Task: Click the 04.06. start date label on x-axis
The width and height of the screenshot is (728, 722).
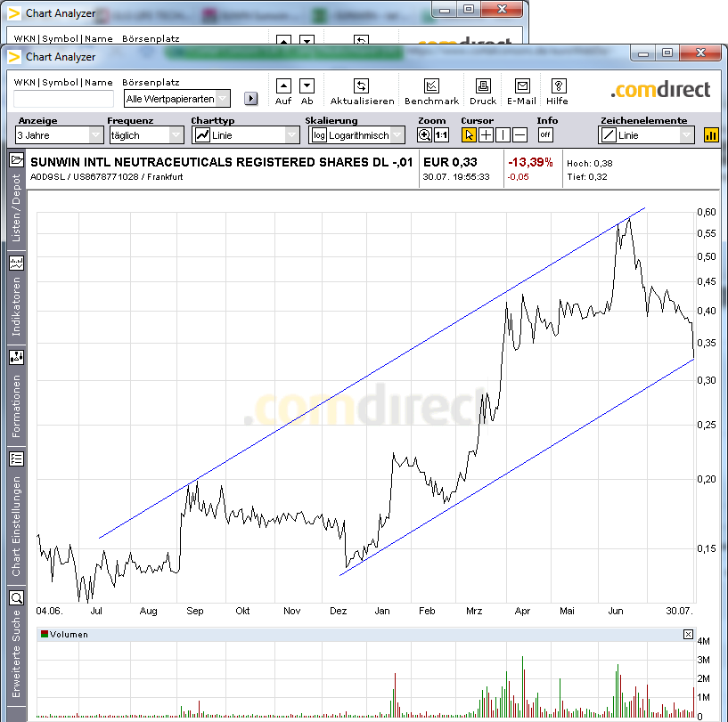Action: [x=49, y=611]
